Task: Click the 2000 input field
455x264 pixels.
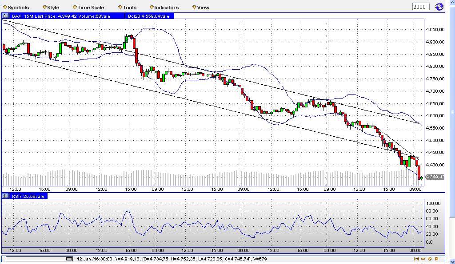Action: pyautogui.click(x=420, y=6)
